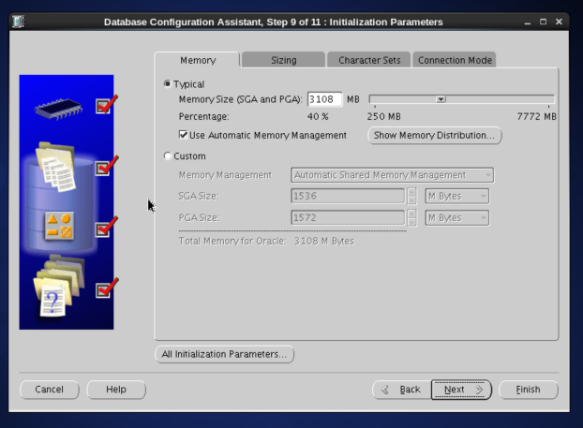Select the Custom memory radio button
The width and height of the screenshot is (583, 428).
pos(168,155)
